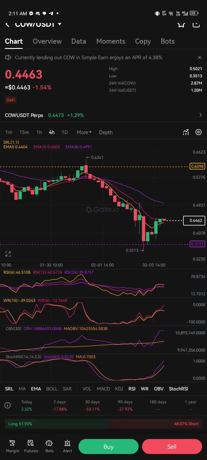Open COWUSDT Perps contract row
Image resolution: width=207 pixels, height=460 pixels.
(103, 115)
